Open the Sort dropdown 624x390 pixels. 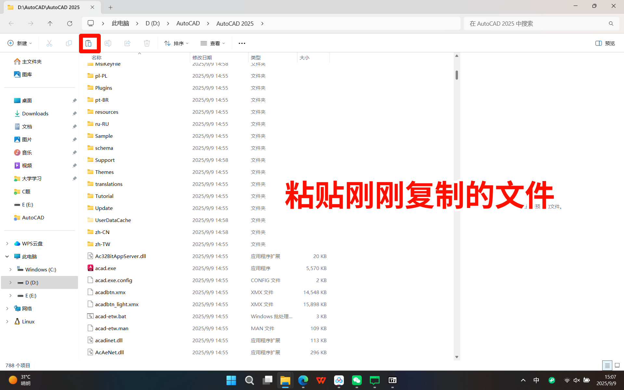[176, 43]
